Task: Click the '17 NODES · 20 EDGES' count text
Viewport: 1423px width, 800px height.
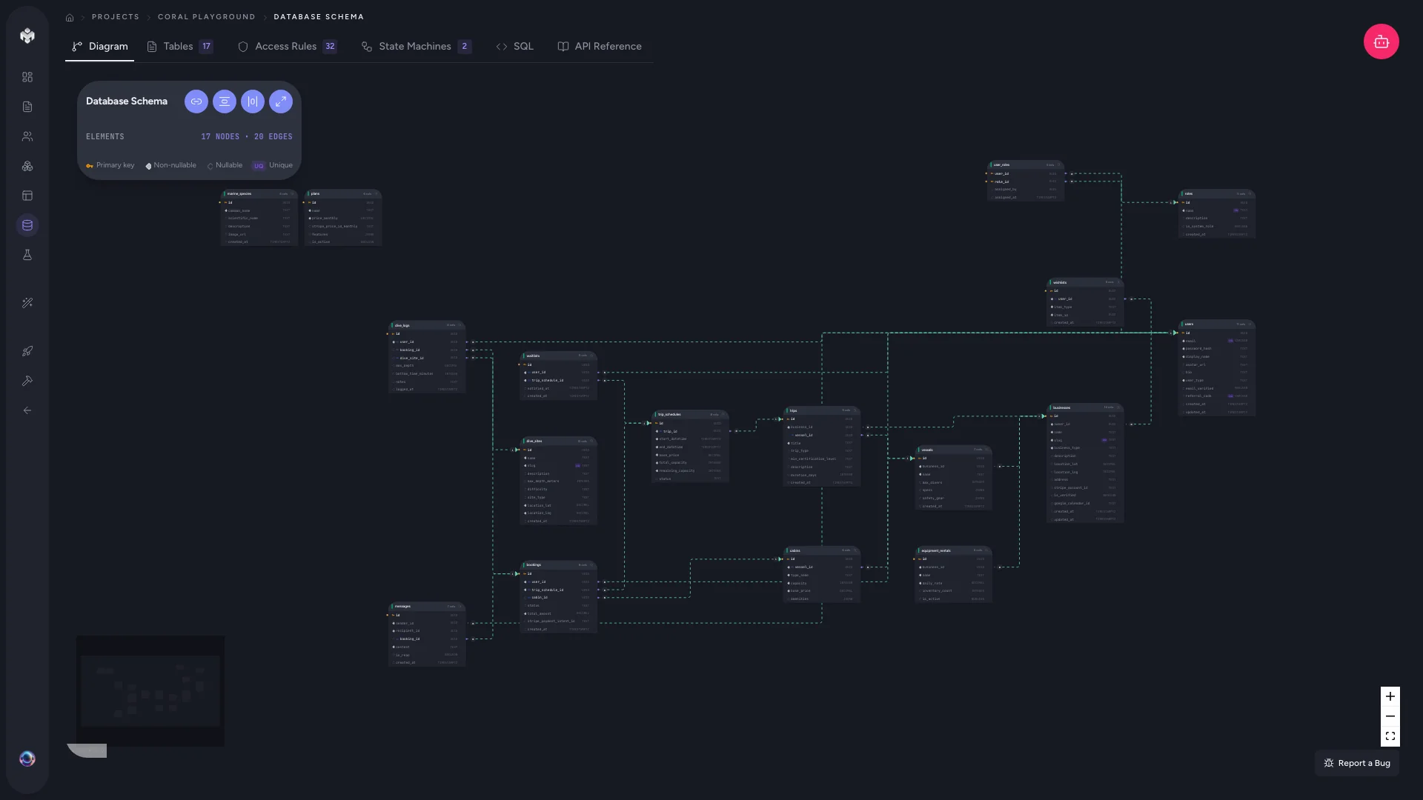Action: pyautogui.click(x=247, y=136)
